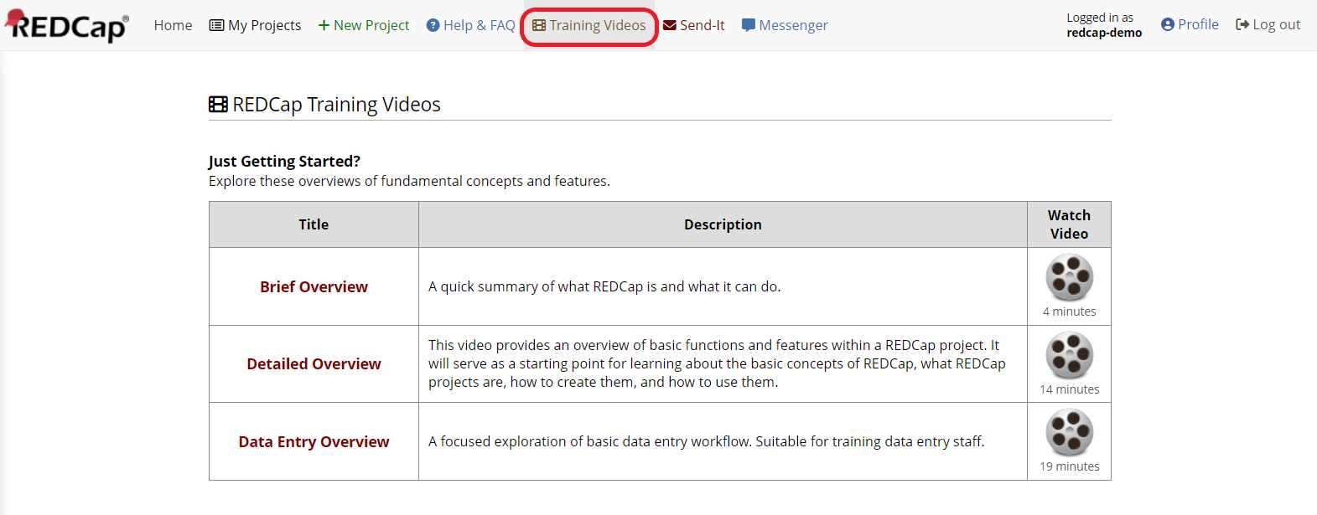The height and width of the screenshot is (515, 1317).
Task: Log out of REDCap
Action: (1268, 24)
